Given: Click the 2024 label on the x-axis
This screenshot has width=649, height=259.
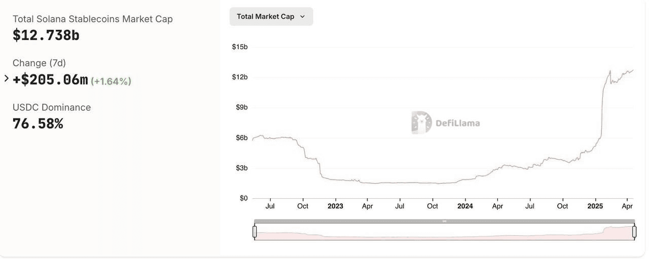Looking at the screenshot, I should point(465,206).
